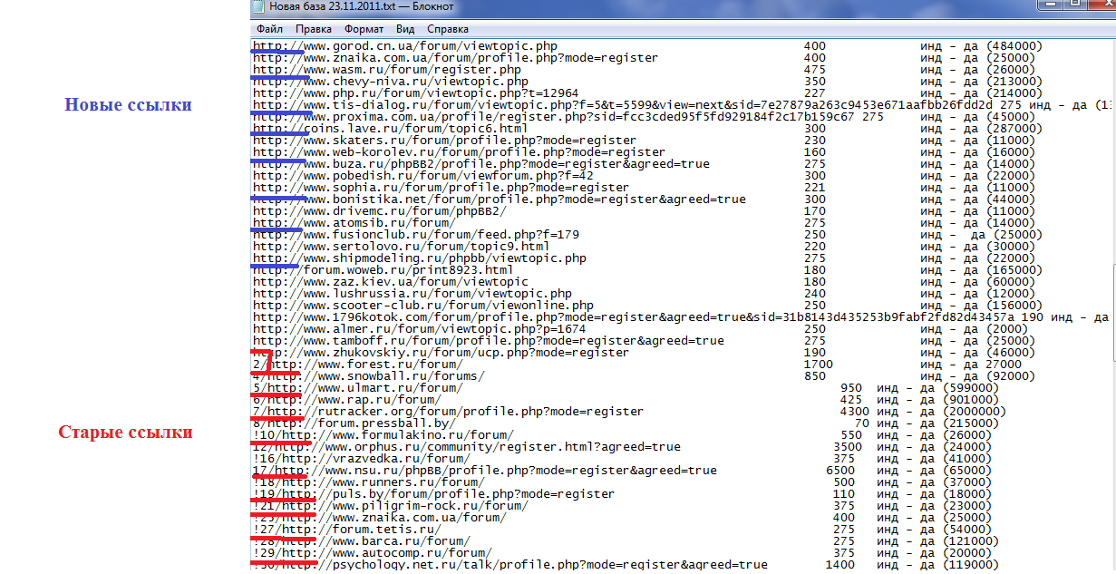Click the value (287000) in the coins.lave.ru row
The height and width of the screenshot is (574, 1116).
pyautogui.click(x=1015, y=129)
